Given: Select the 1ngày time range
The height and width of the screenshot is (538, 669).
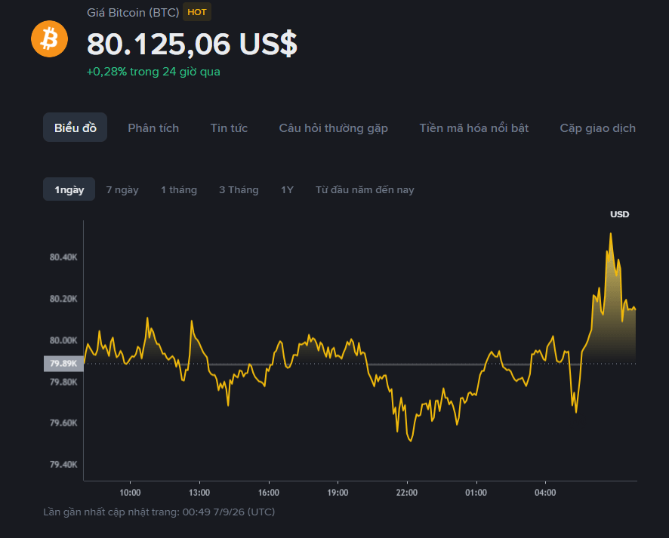Looking at the screenshot, I should (x=69, y=189).
